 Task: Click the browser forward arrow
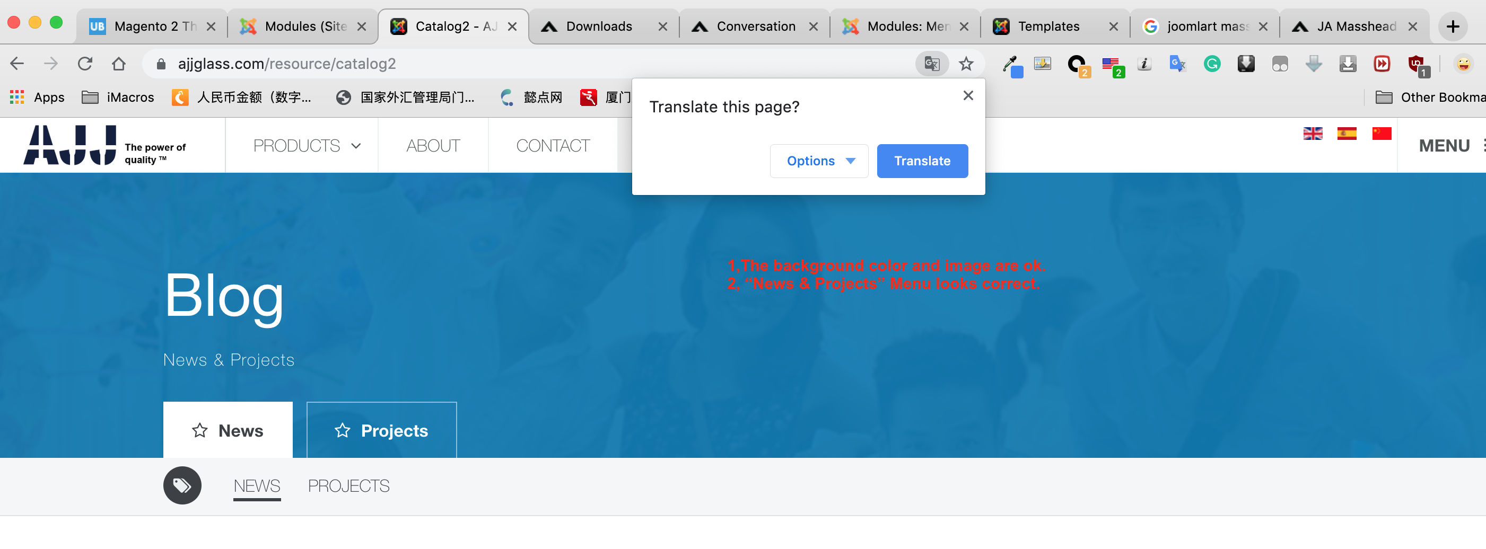tap(51, 64)
